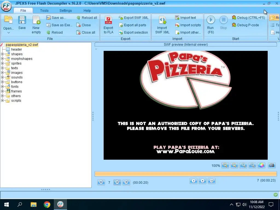Open dropdown arrow under Open...

click(8, 33)
